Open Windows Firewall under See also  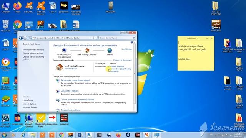pos(30,107)
